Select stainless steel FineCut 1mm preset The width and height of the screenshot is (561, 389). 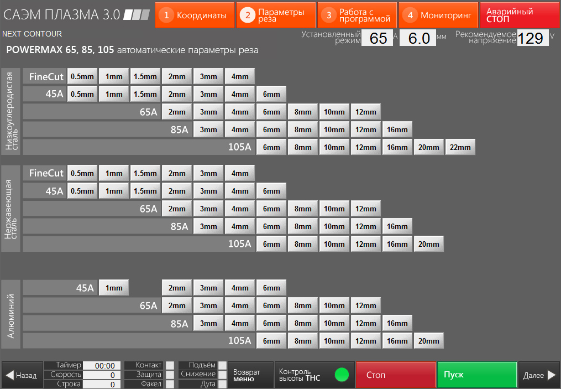point(114,173)
